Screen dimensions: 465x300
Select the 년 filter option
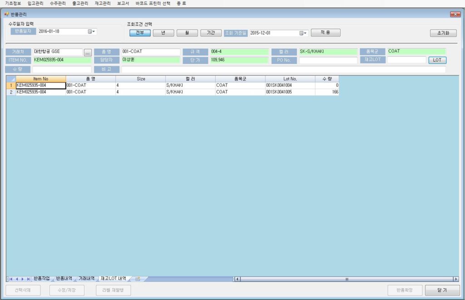163,33
